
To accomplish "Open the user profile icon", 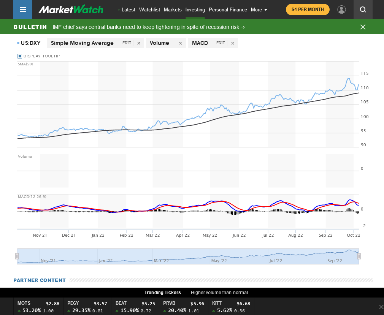I will pos(341,9).
